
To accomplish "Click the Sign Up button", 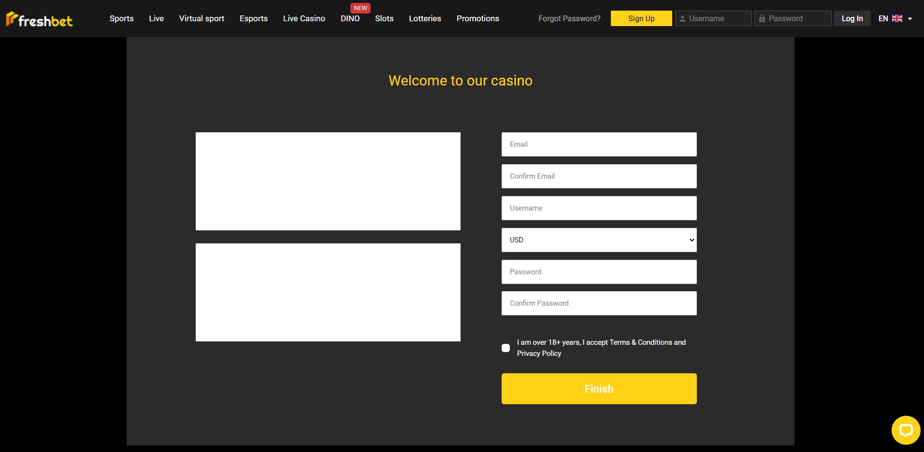I will coord(641,18).
